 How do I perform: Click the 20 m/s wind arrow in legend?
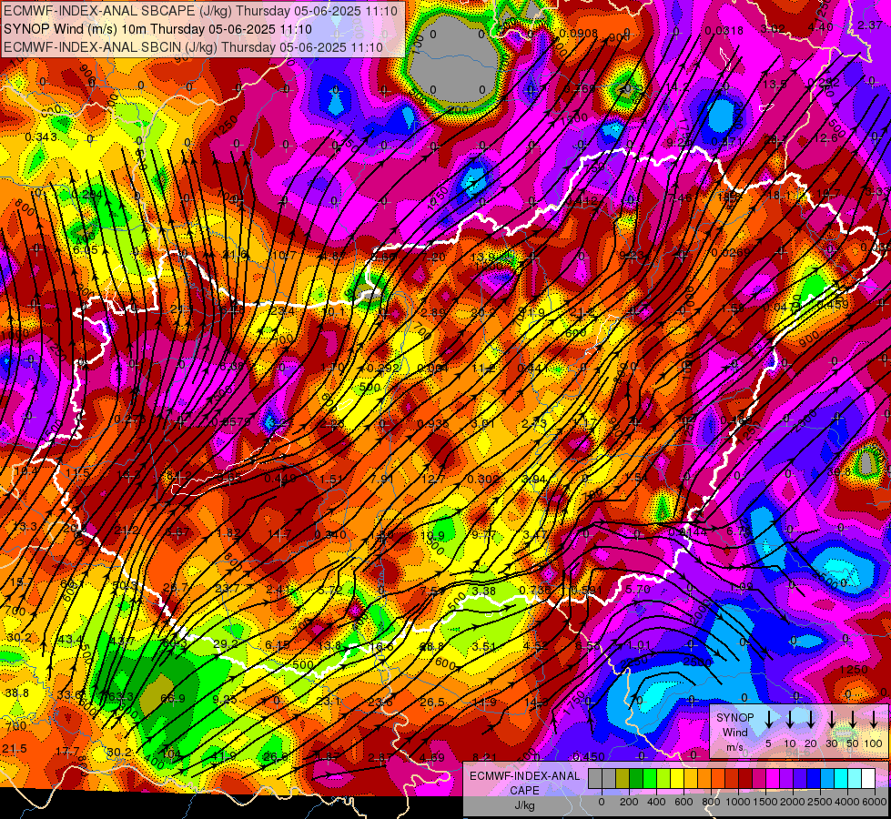(x=810, y=719)
